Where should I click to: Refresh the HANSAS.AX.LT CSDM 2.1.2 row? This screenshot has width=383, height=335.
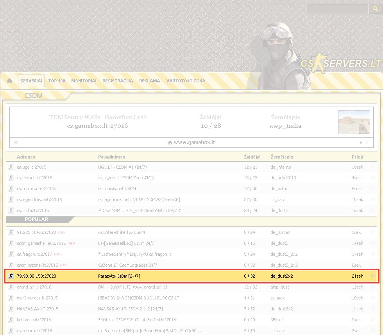pos(373,309)
